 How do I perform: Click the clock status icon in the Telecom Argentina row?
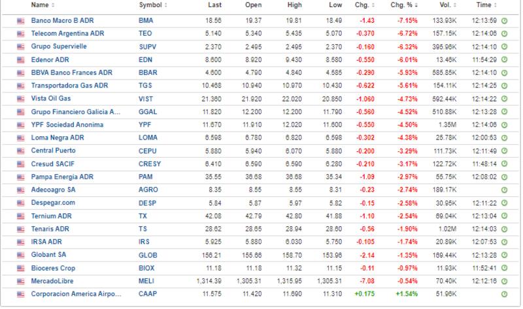click(504, 34)
